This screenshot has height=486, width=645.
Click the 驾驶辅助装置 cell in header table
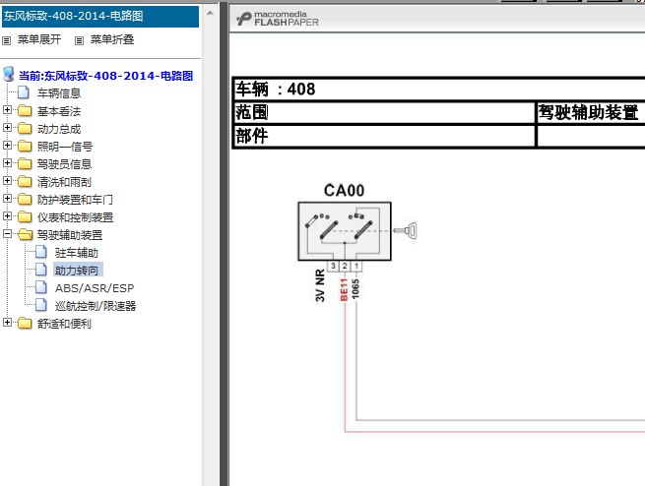point(591,112)
